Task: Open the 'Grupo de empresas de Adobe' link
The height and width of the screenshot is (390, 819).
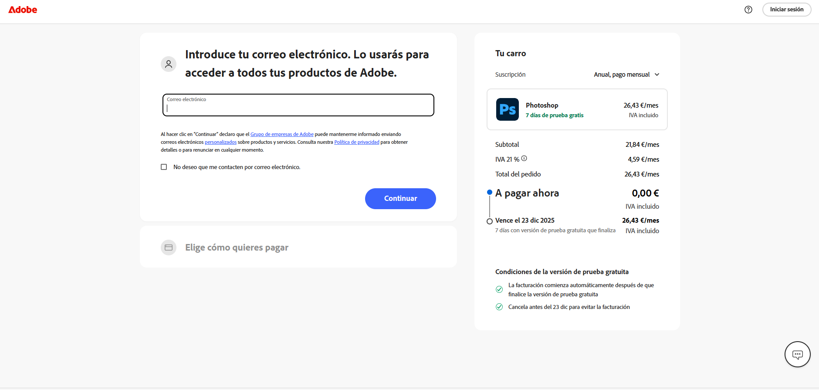Action: [x=282, y=134]
